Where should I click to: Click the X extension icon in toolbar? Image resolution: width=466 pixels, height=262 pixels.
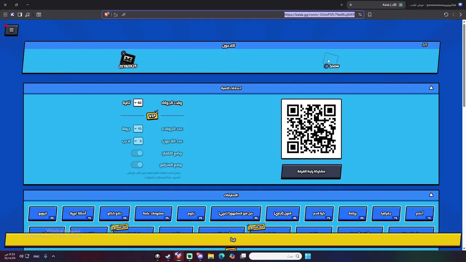coord(12,15)
